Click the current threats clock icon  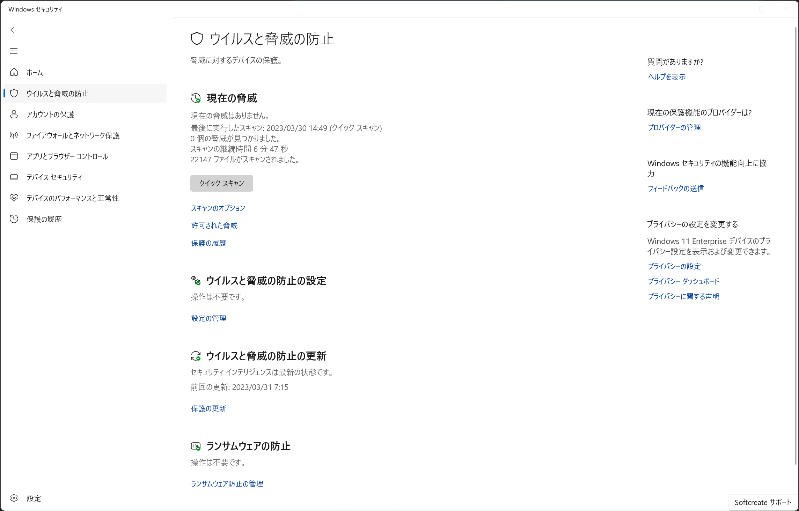tap(196, 98)
